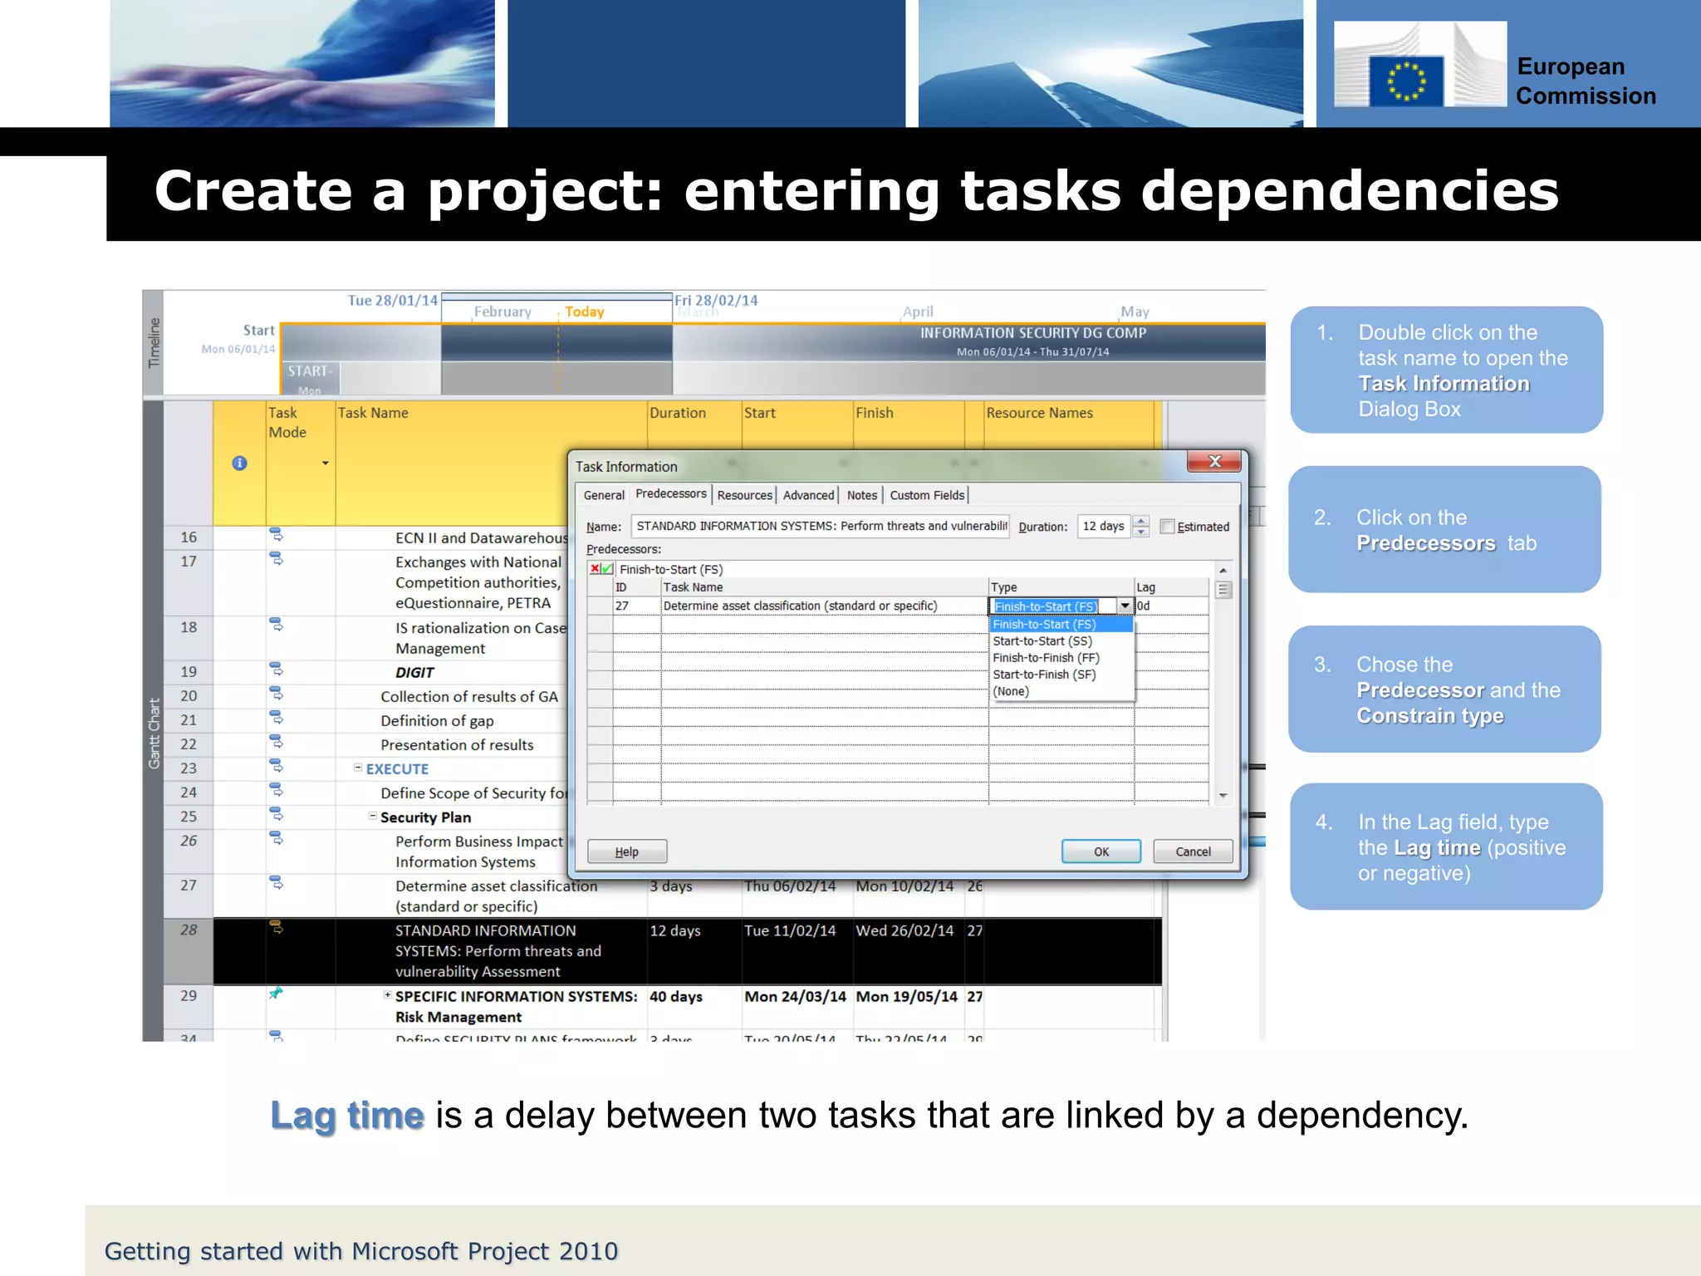Collapse the Security Plan summary task
Image resolution: width=1701 pixels, height=1276 pixels.
tap(373, 817)
